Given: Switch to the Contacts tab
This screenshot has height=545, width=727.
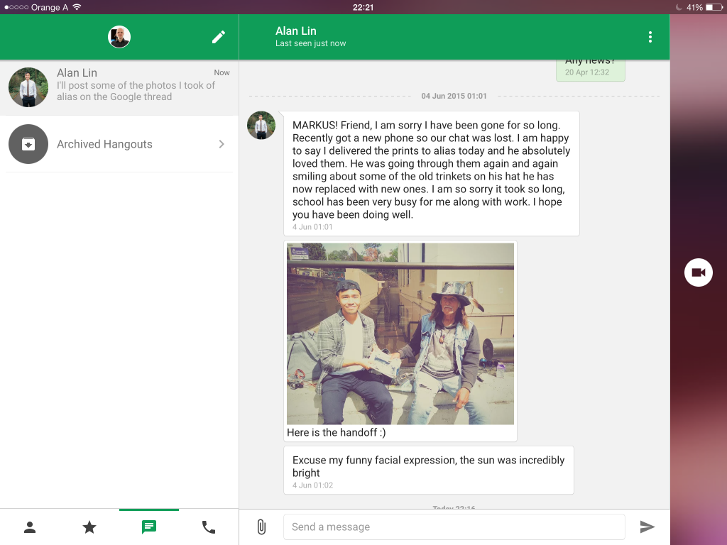Looking at the screenshot, I should (30, 527).
